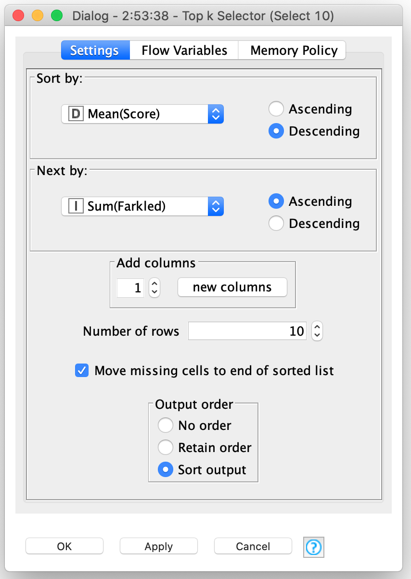
Task: Click the Sort by dropdown chevron
Action: tap(217, 114)
